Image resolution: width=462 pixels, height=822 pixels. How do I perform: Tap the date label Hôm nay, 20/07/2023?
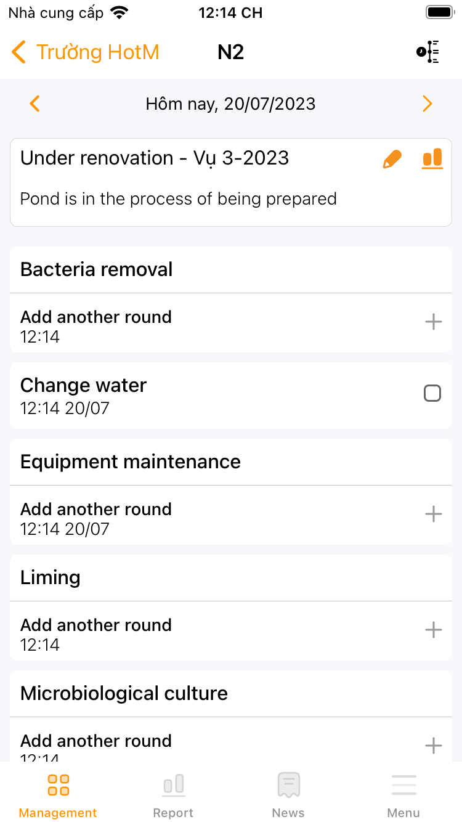coord(230,104)
